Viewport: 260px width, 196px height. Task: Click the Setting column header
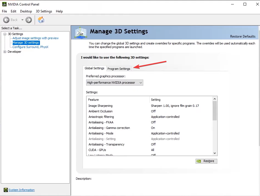pyautogui.click(x=181, y=100)
